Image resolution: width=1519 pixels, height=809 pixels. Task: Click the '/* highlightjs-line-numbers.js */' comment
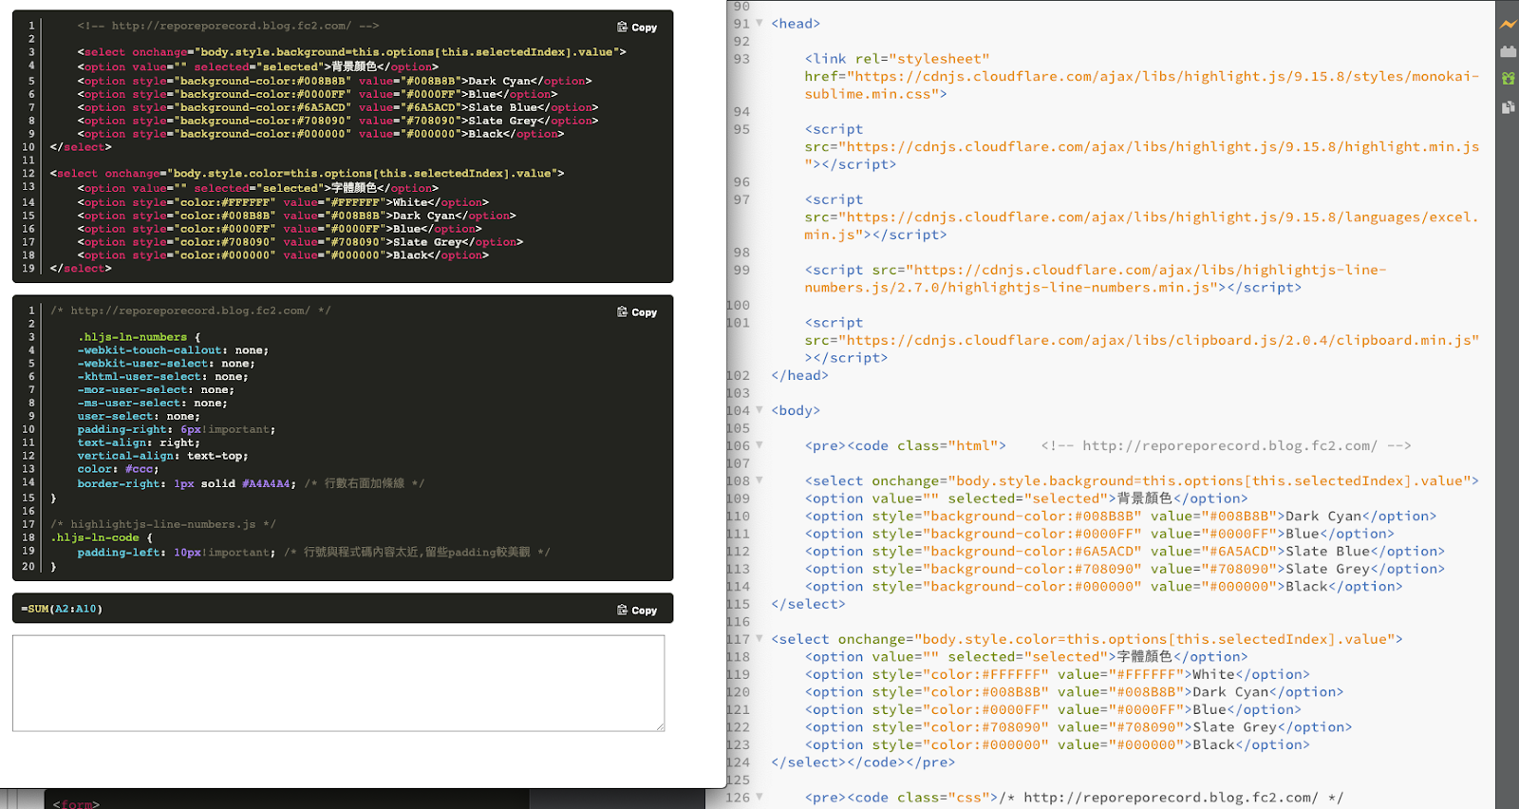pos(163,524)
